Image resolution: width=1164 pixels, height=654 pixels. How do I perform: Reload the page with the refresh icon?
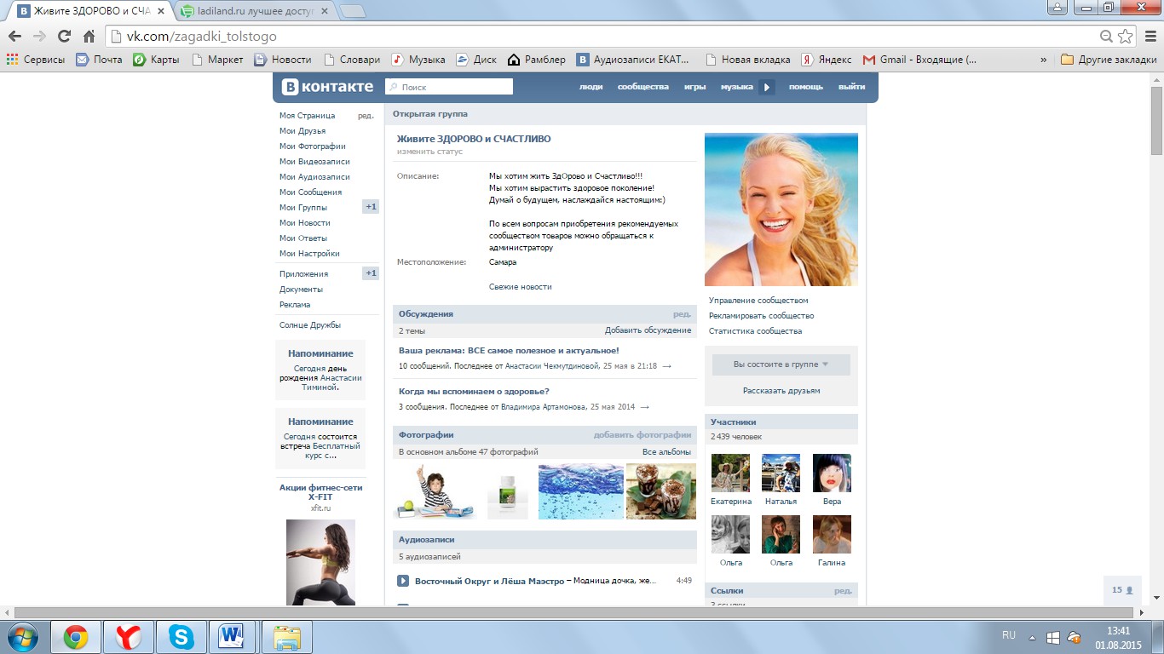pyautogui.click(x=64, y=37)
